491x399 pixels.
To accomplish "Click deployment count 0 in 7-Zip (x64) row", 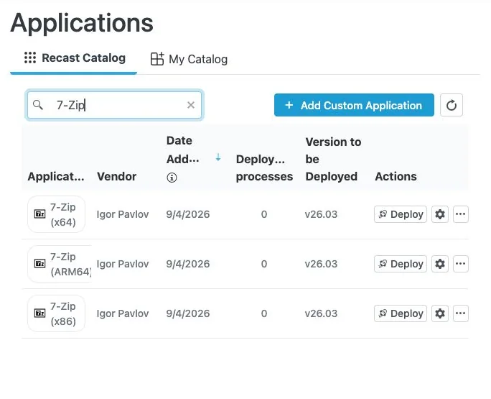I will coord(264,214).
